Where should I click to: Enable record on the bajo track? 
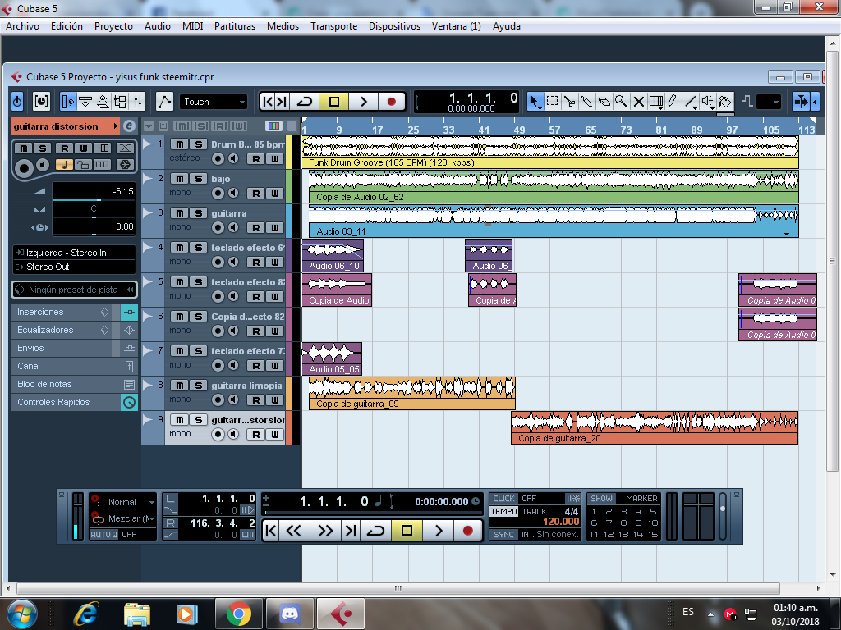tap(218, 193)
